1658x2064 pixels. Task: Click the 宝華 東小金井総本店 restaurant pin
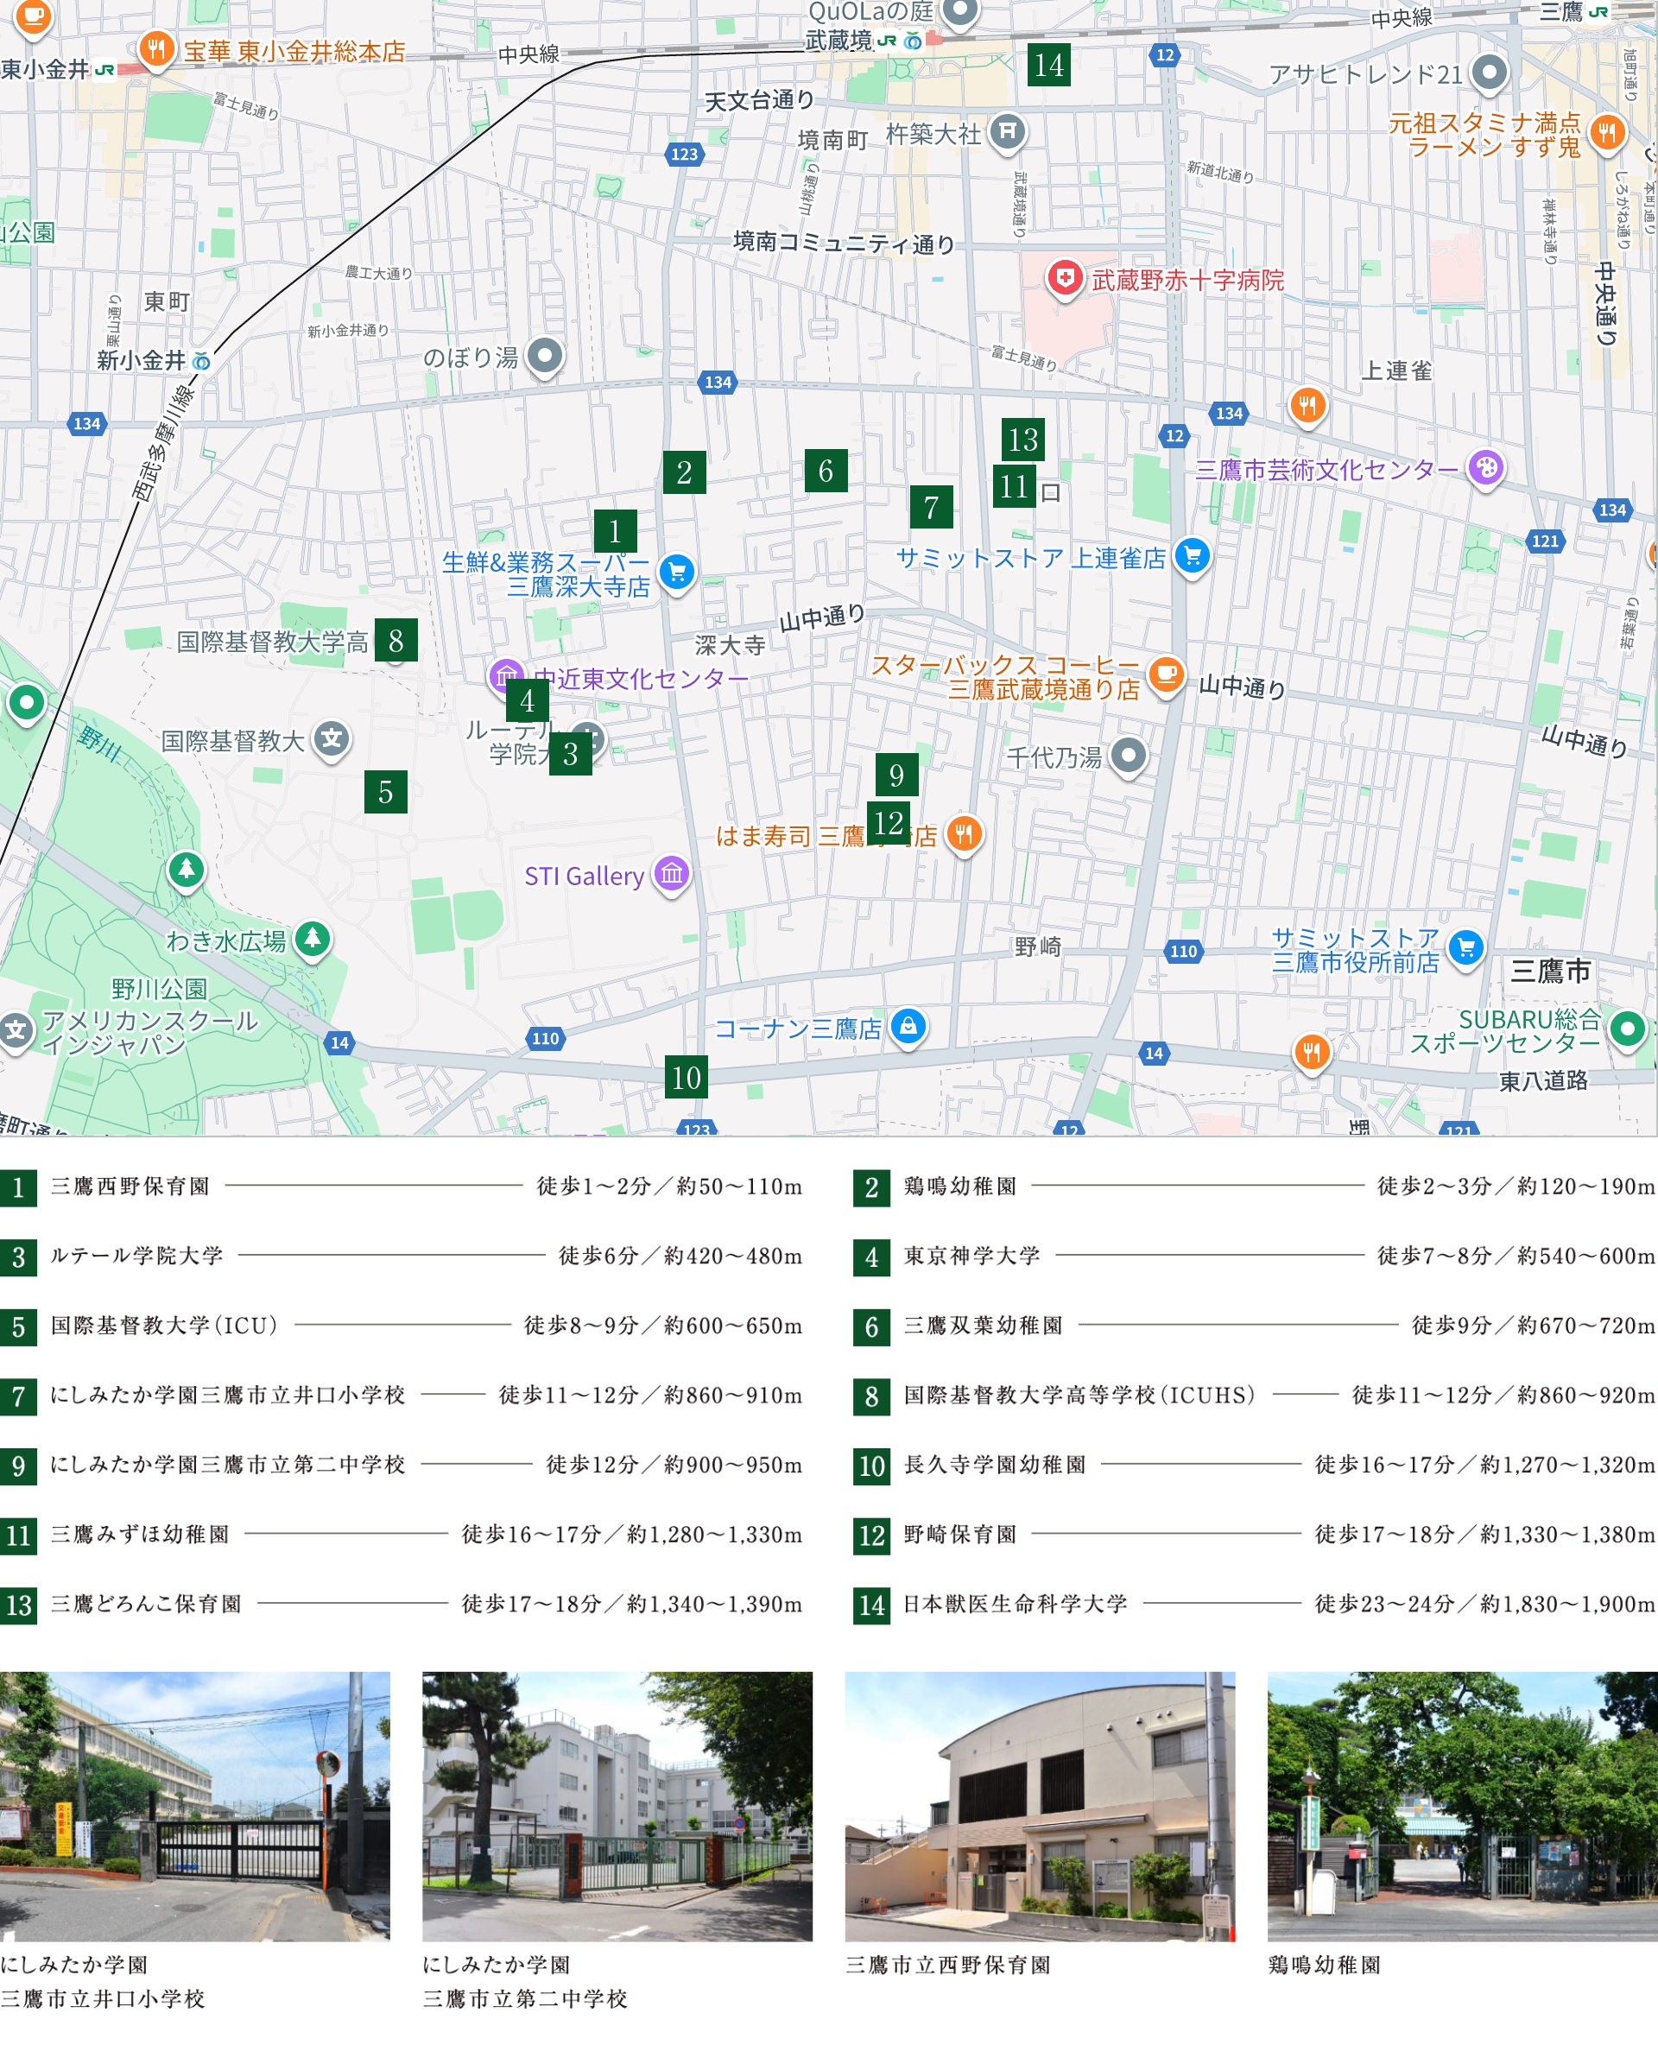tap(156, 47)
